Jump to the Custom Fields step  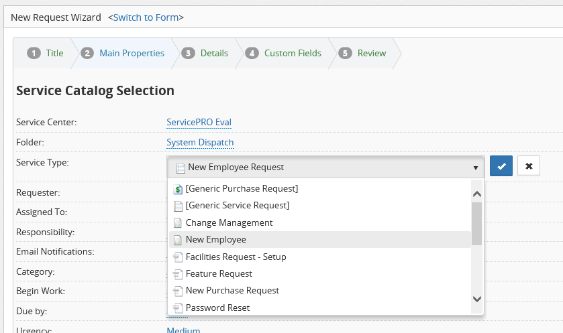click(x=285, y=54)
